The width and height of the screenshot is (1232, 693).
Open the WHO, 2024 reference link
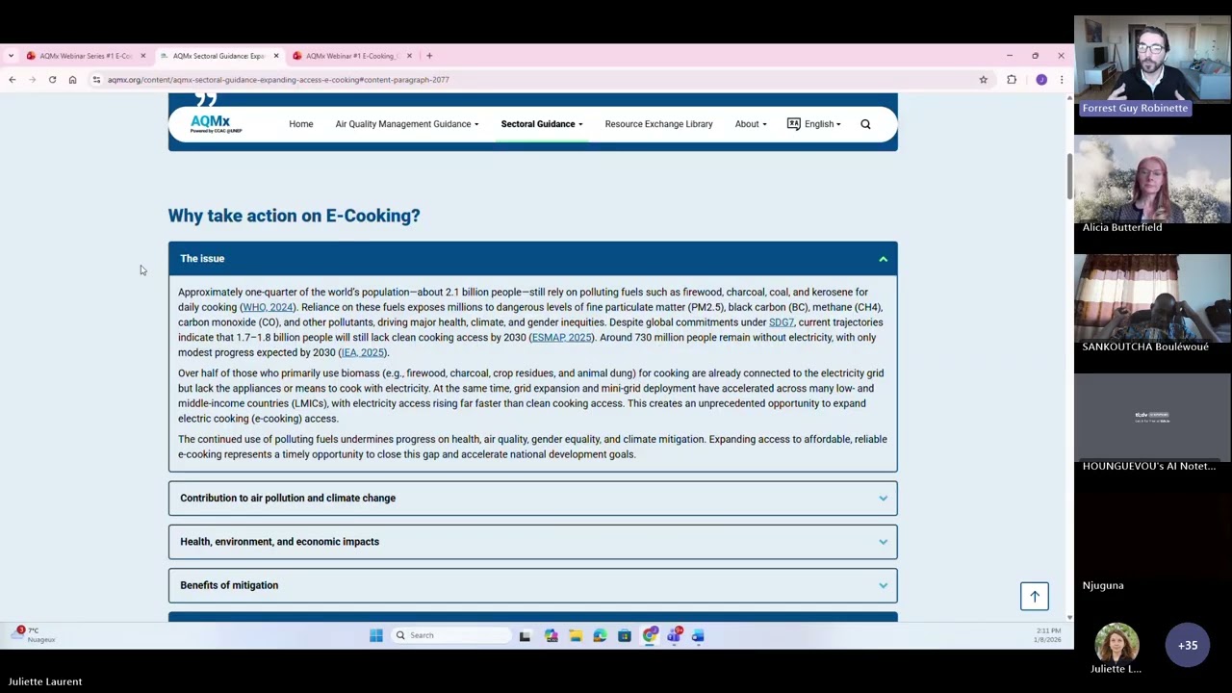[269, 307]
